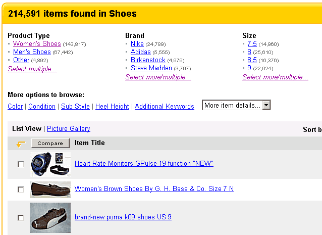Open the heart rate monitor thumbnail

tap(50, 164)
